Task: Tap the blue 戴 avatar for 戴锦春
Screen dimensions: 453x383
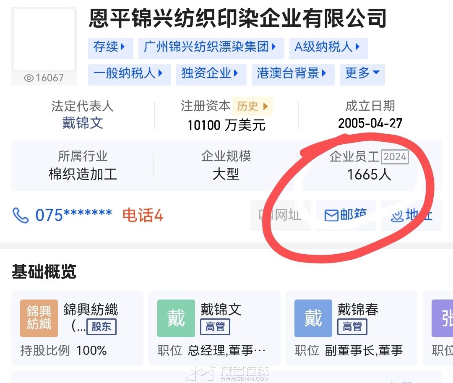Action: click(313, 318)
